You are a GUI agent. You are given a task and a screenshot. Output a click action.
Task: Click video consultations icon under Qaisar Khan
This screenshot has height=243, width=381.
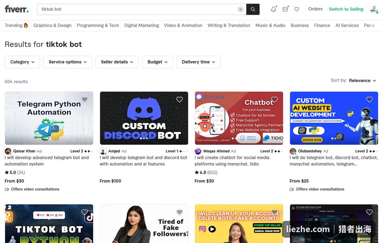pos(7,189)
